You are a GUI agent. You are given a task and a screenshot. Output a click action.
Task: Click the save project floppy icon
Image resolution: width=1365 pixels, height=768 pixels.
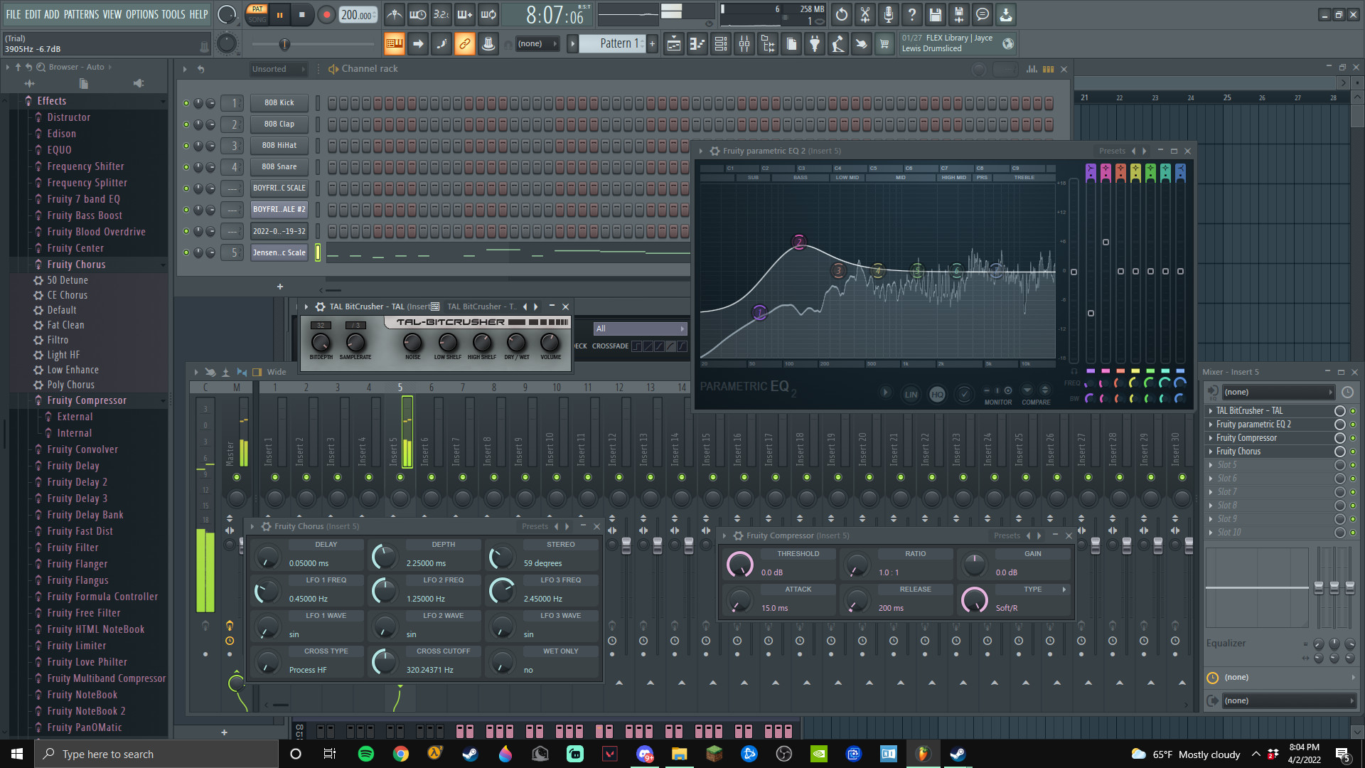tap(936, 14)
